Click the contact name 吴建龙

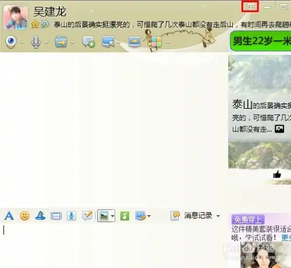click(x=50, y=12)
